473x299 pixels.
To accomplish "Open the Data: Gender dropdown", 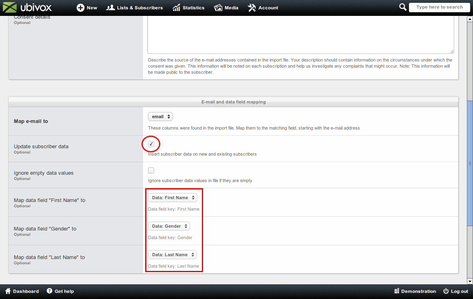I will pos(169,226).
